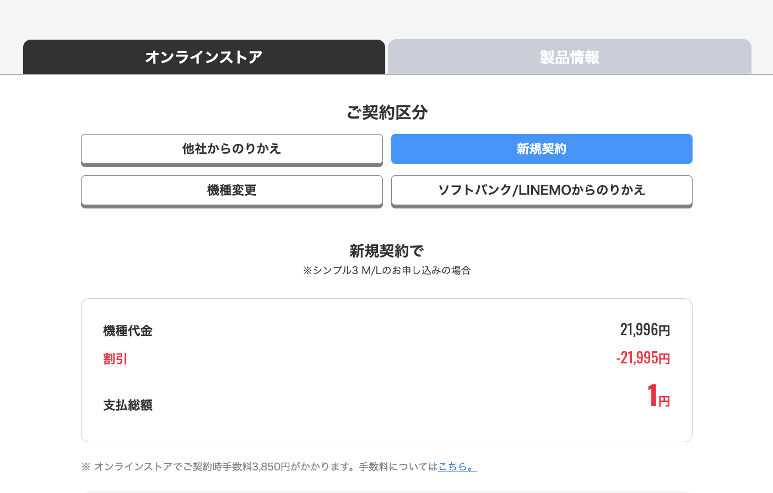Open the こちら link about fees
This screenshot has width=773, height=493.
pyautogui.click(x=457, y=467)
